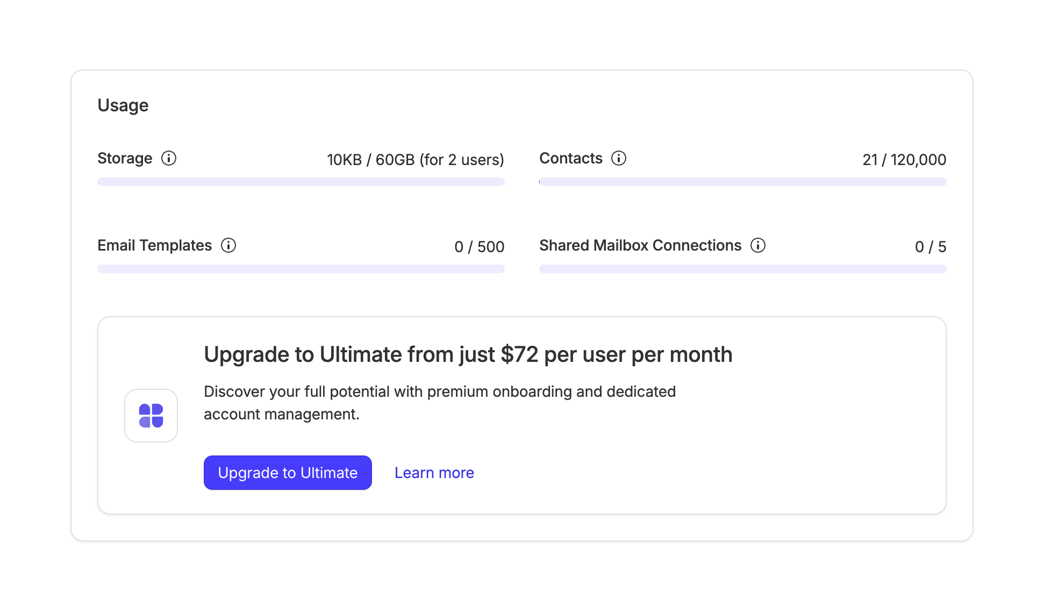Click the Contacts label text
Viewport: 1044px width, 613px height.
tap(570, 158)
